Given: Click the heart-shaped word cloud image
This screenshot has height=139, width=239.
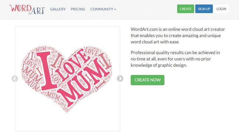Looking at the screenshot, I should tap(67, 79).
